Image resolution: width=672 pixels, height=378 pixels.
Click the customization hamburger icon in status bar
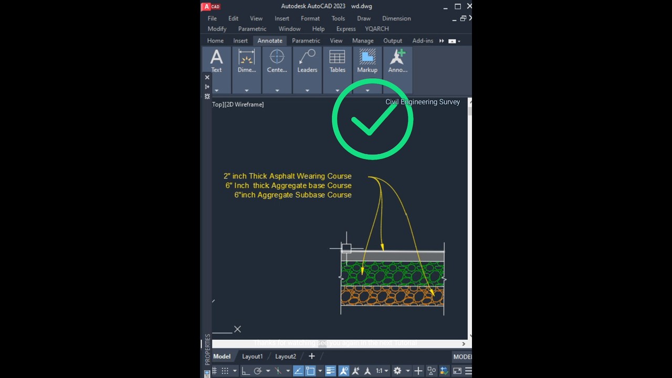[468, 371]
